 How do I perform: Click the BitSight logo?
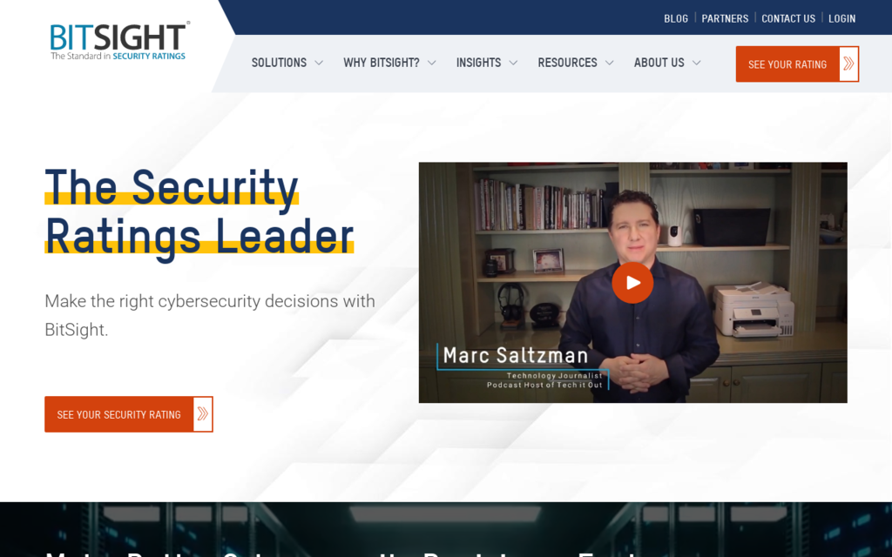coord(119,41)
